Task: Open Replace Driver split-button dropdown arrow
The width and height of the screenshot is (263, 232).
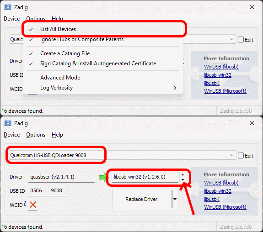Action: tap(175, 199)
